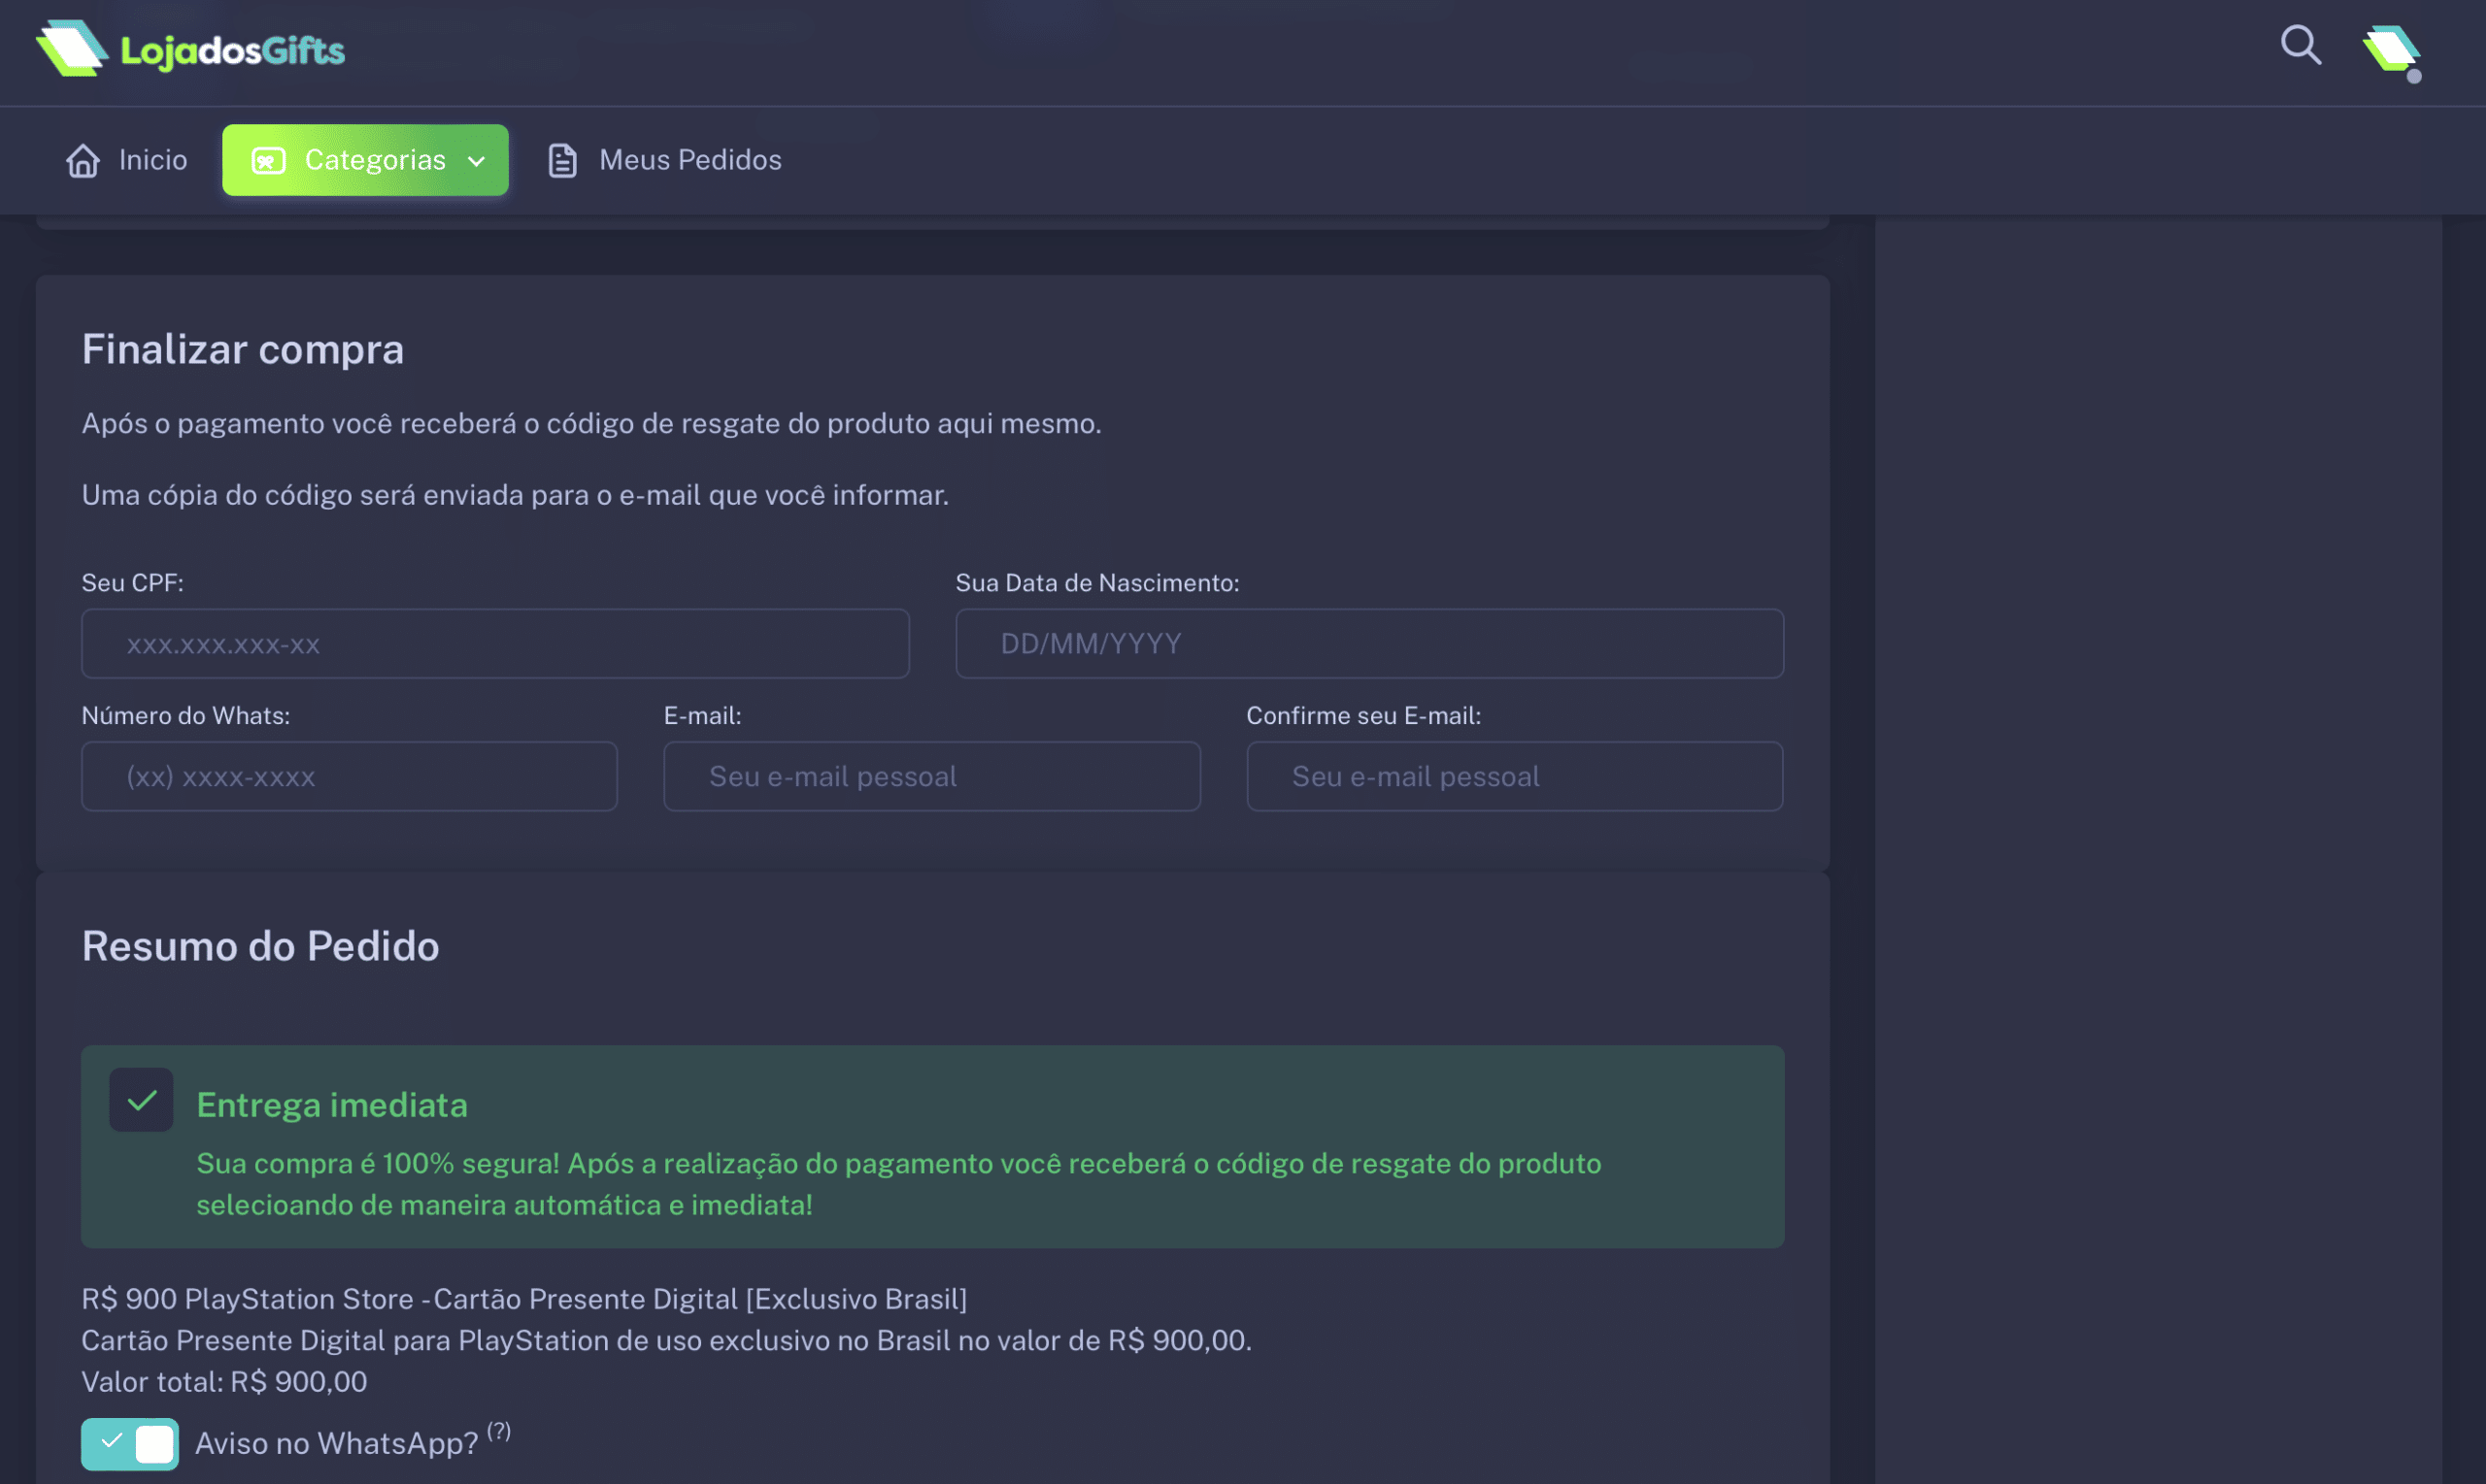The height and width of the screenshot is (1484, 2486).
Task: Focus the Seu CPF input field
Action: (495, 644)
